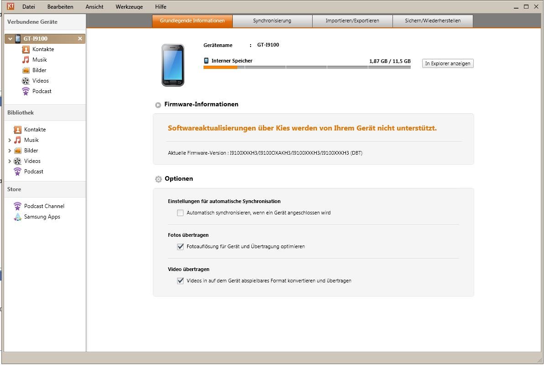This screenshot has height=365, width=544.
Task: Expand the Bibliothek Musik node
Action: tap(10, 140)
